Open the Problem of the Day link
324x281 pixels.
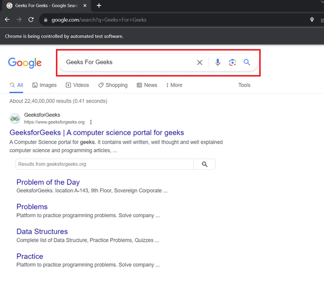click(x=48, y=182)
